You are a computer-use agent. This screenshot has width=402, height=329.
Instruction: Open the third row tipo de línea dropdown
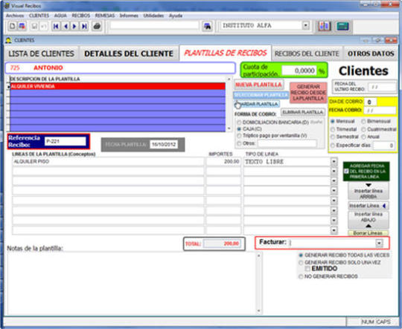334,181
